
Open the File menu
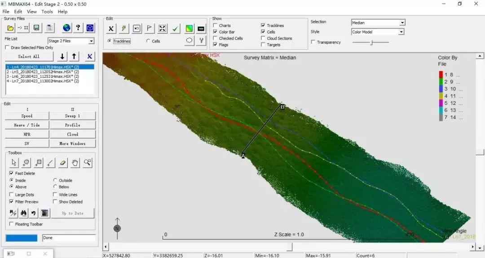tap(6, 11)
